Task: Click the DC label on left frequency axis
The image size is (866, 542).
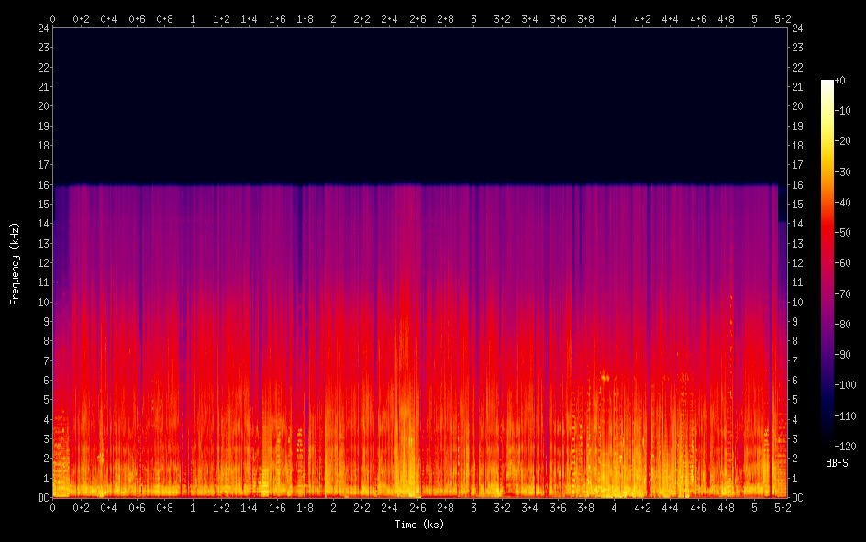Action: click(x=41, y=498)
